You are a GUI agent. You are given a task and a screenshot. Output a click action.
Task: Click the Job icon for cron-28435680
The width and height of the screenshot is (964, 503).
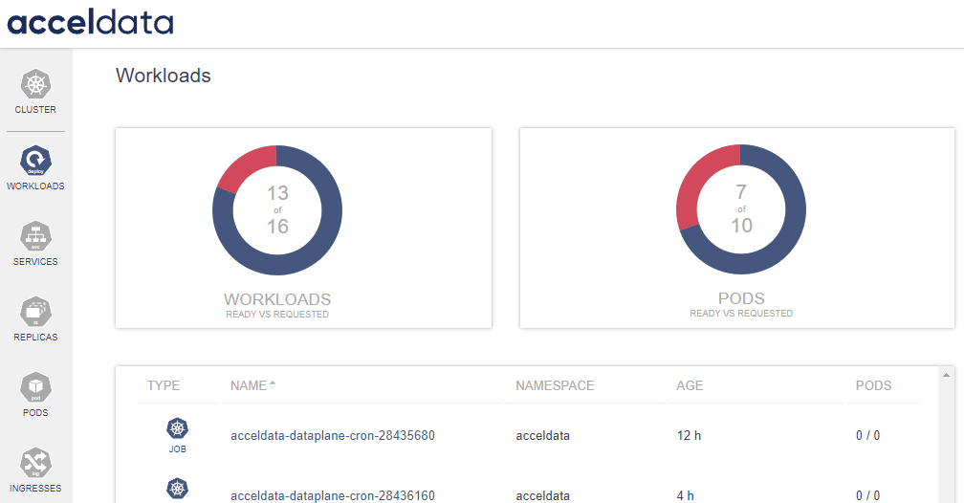(178, 428)
